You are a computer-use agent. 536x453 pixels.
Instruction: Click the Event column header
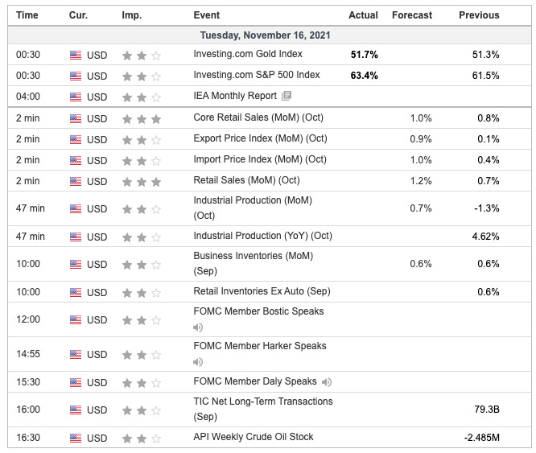pos(207,15)
